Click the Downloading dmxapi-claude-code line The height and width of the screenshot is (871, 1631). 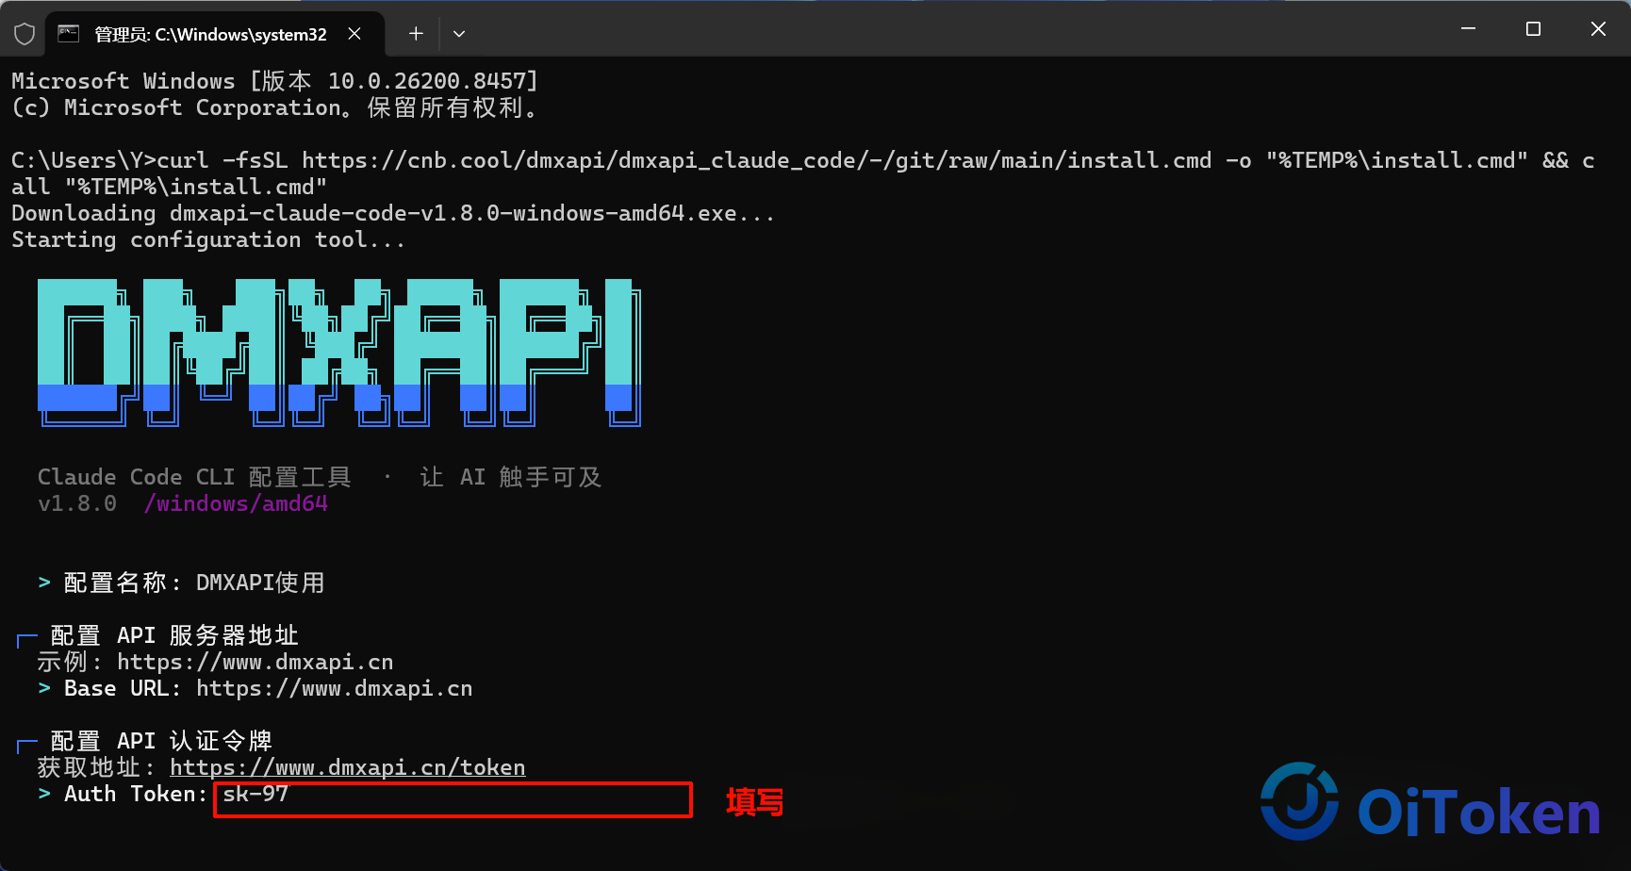tap(393, 213)
